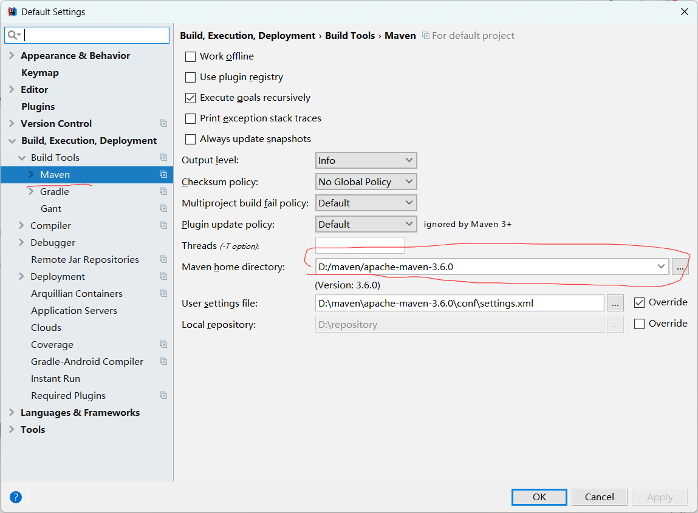Select Gant under Build Tools

(x=51, y=208)
